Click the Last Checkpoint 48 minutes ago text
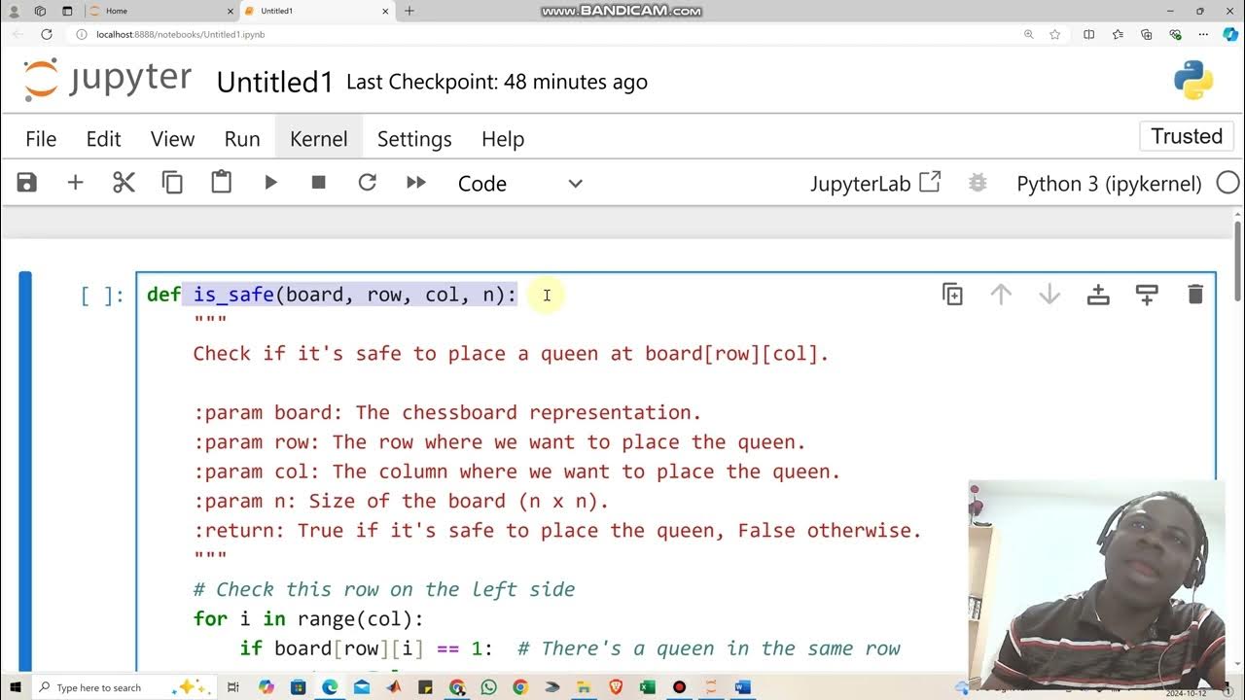 (497, 83)
